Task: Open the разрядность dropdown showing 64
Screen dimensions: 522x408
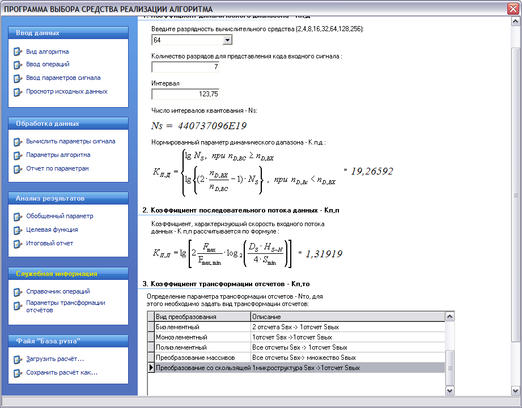Action: (x=227, y=40)
